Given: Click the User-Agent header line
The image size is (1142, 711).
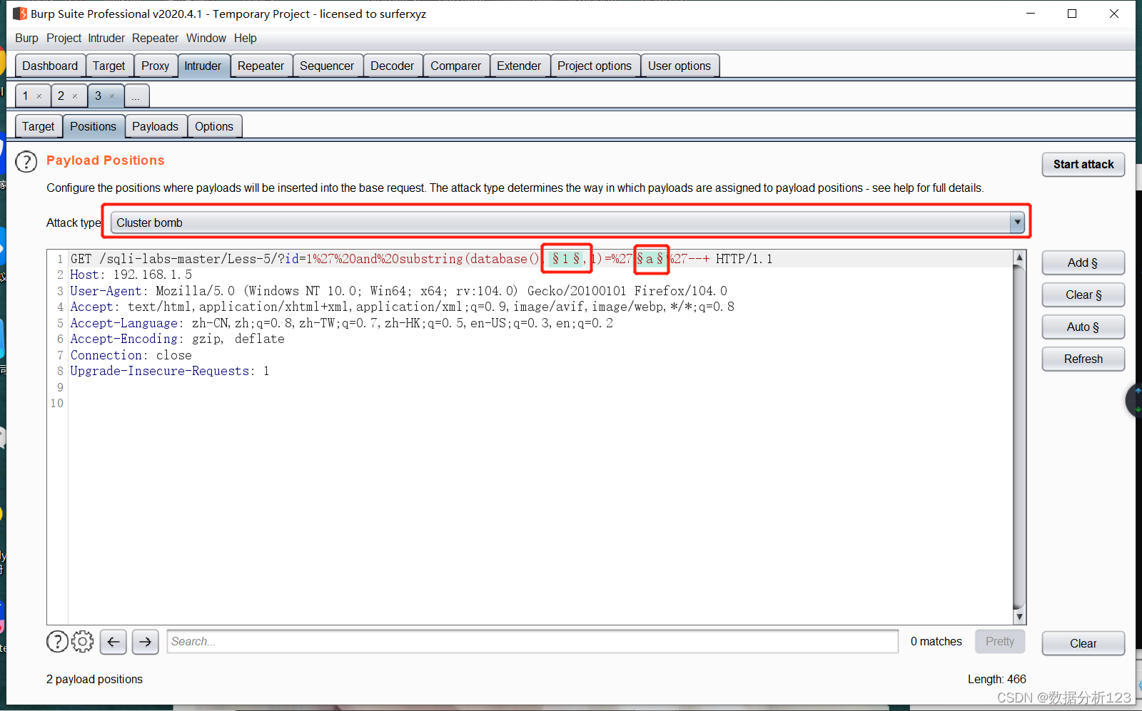Looking at the screenshot, I should coord(399,291).
